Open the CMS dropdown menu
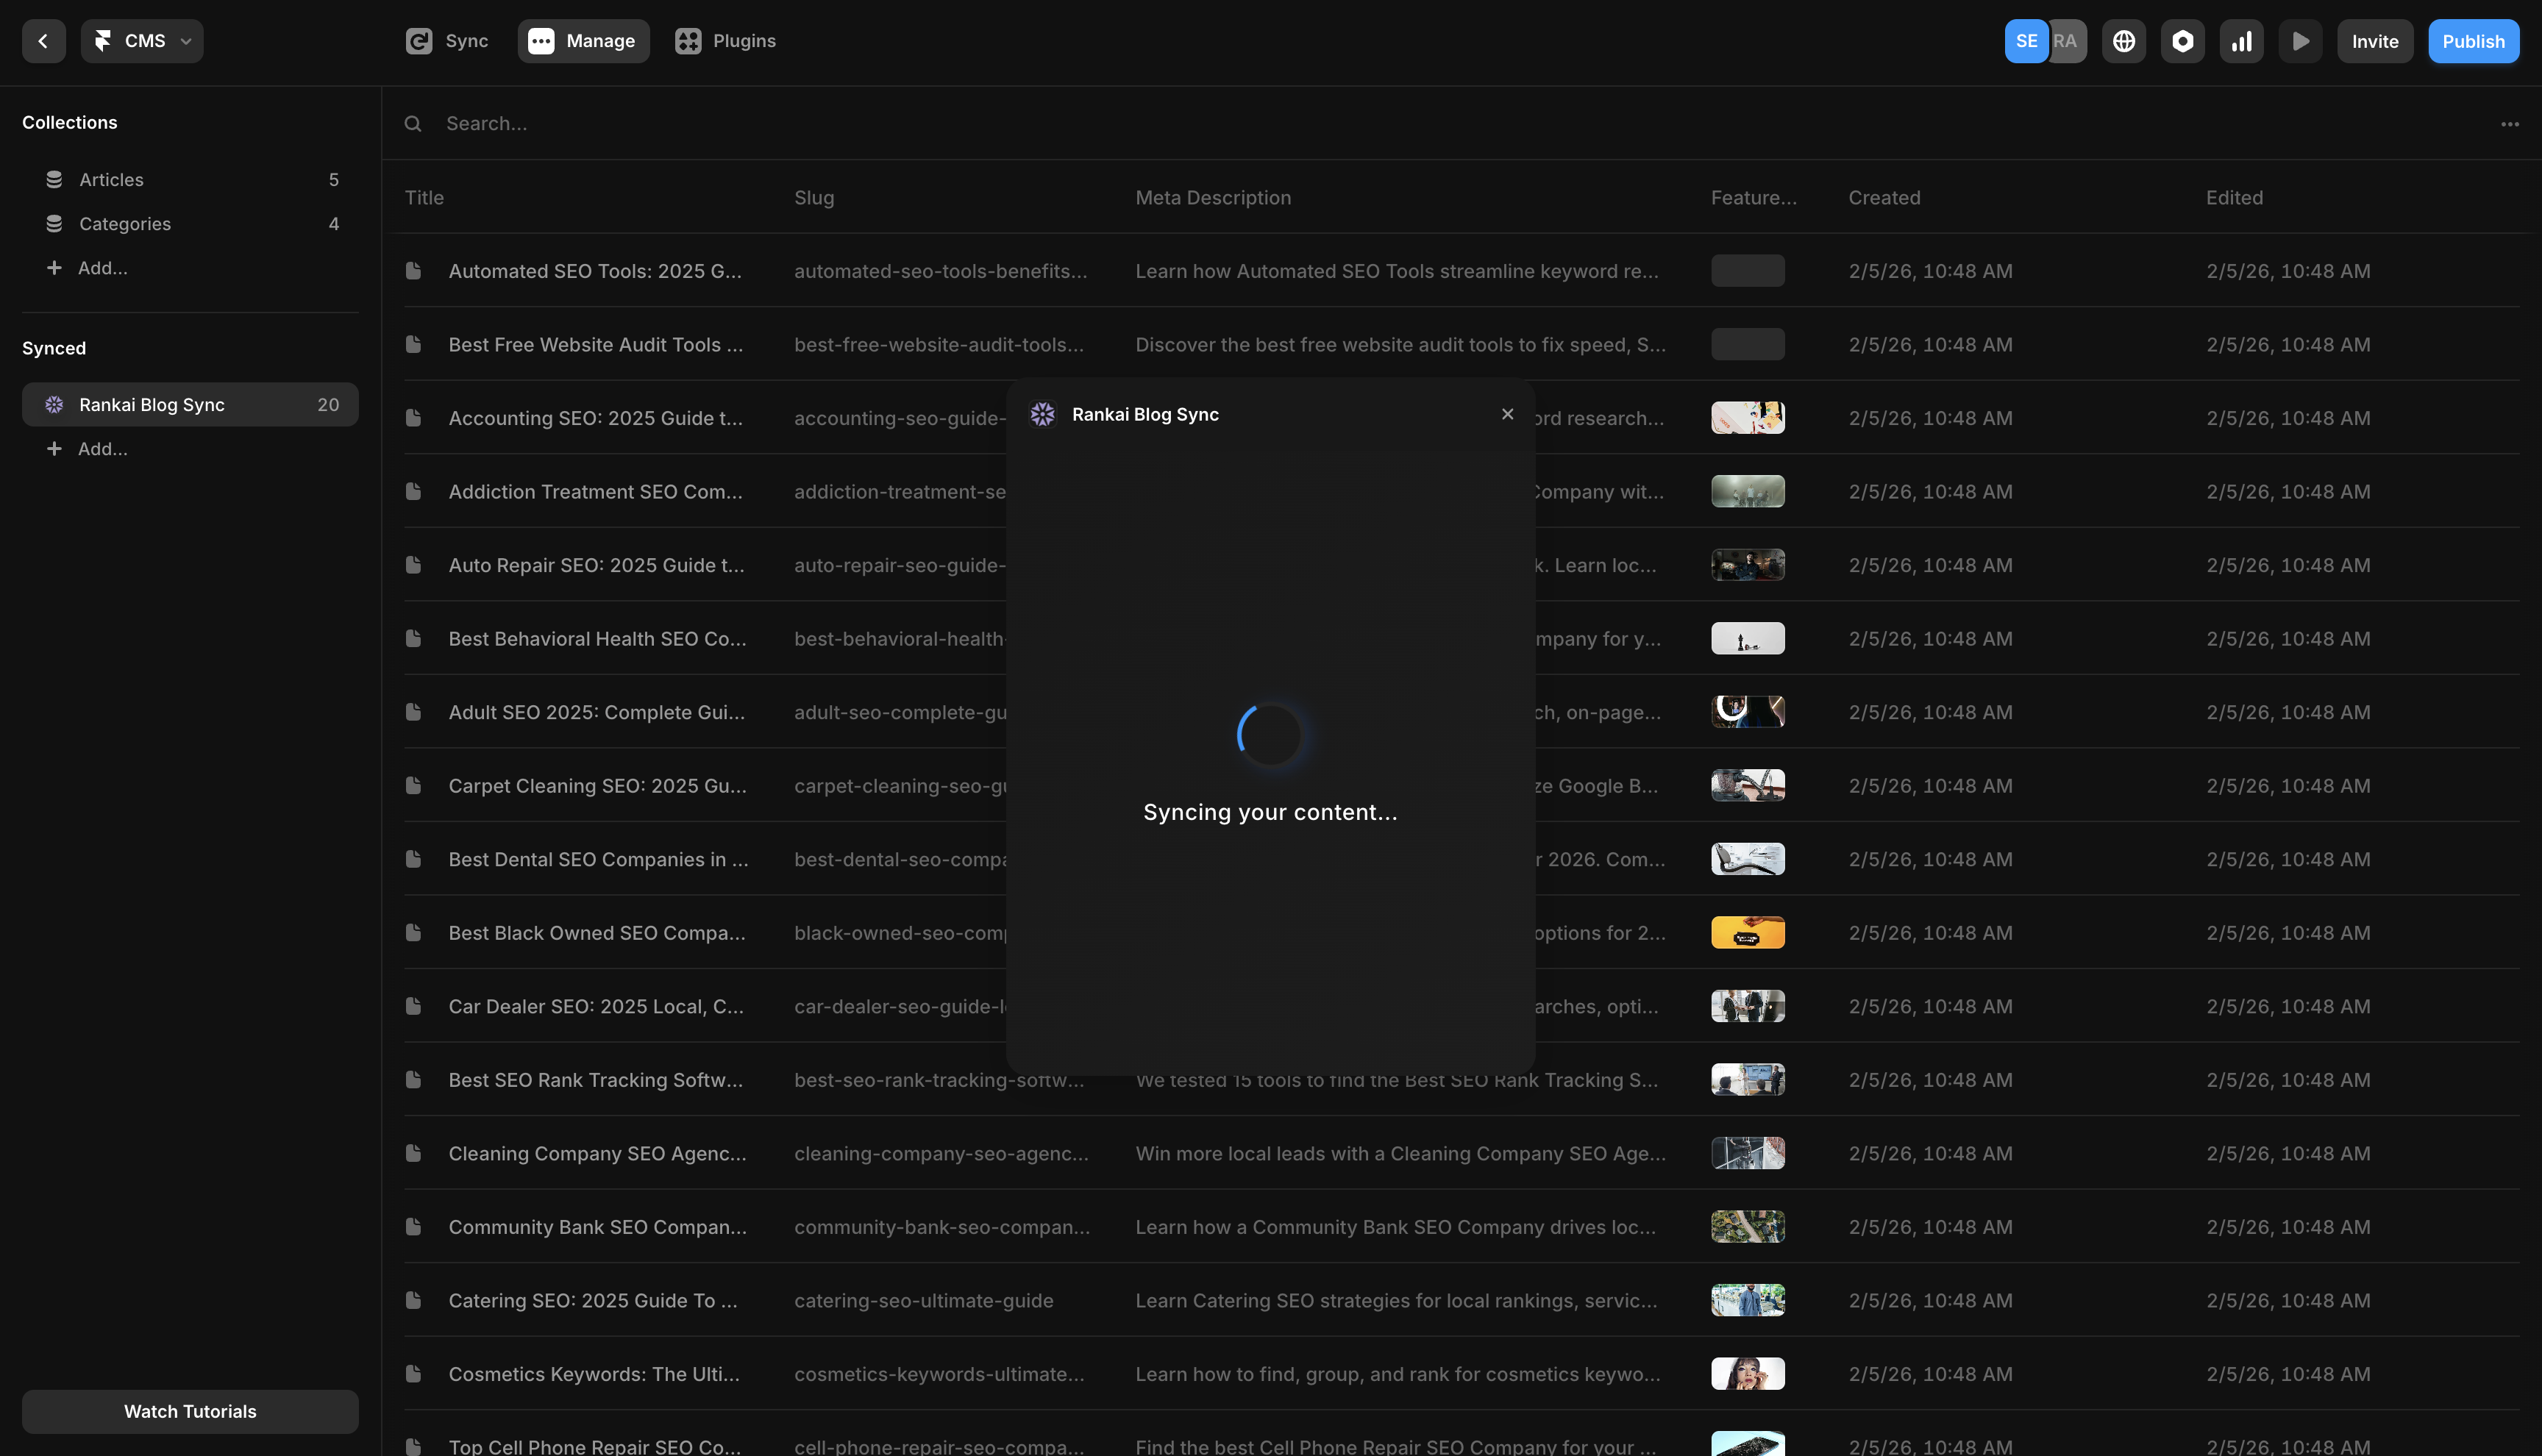2542x1456 pixels. click(x=142, y=41)
